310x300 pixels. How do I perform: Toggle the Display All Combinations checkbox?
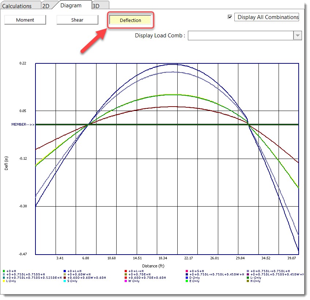tap(230, 17)
